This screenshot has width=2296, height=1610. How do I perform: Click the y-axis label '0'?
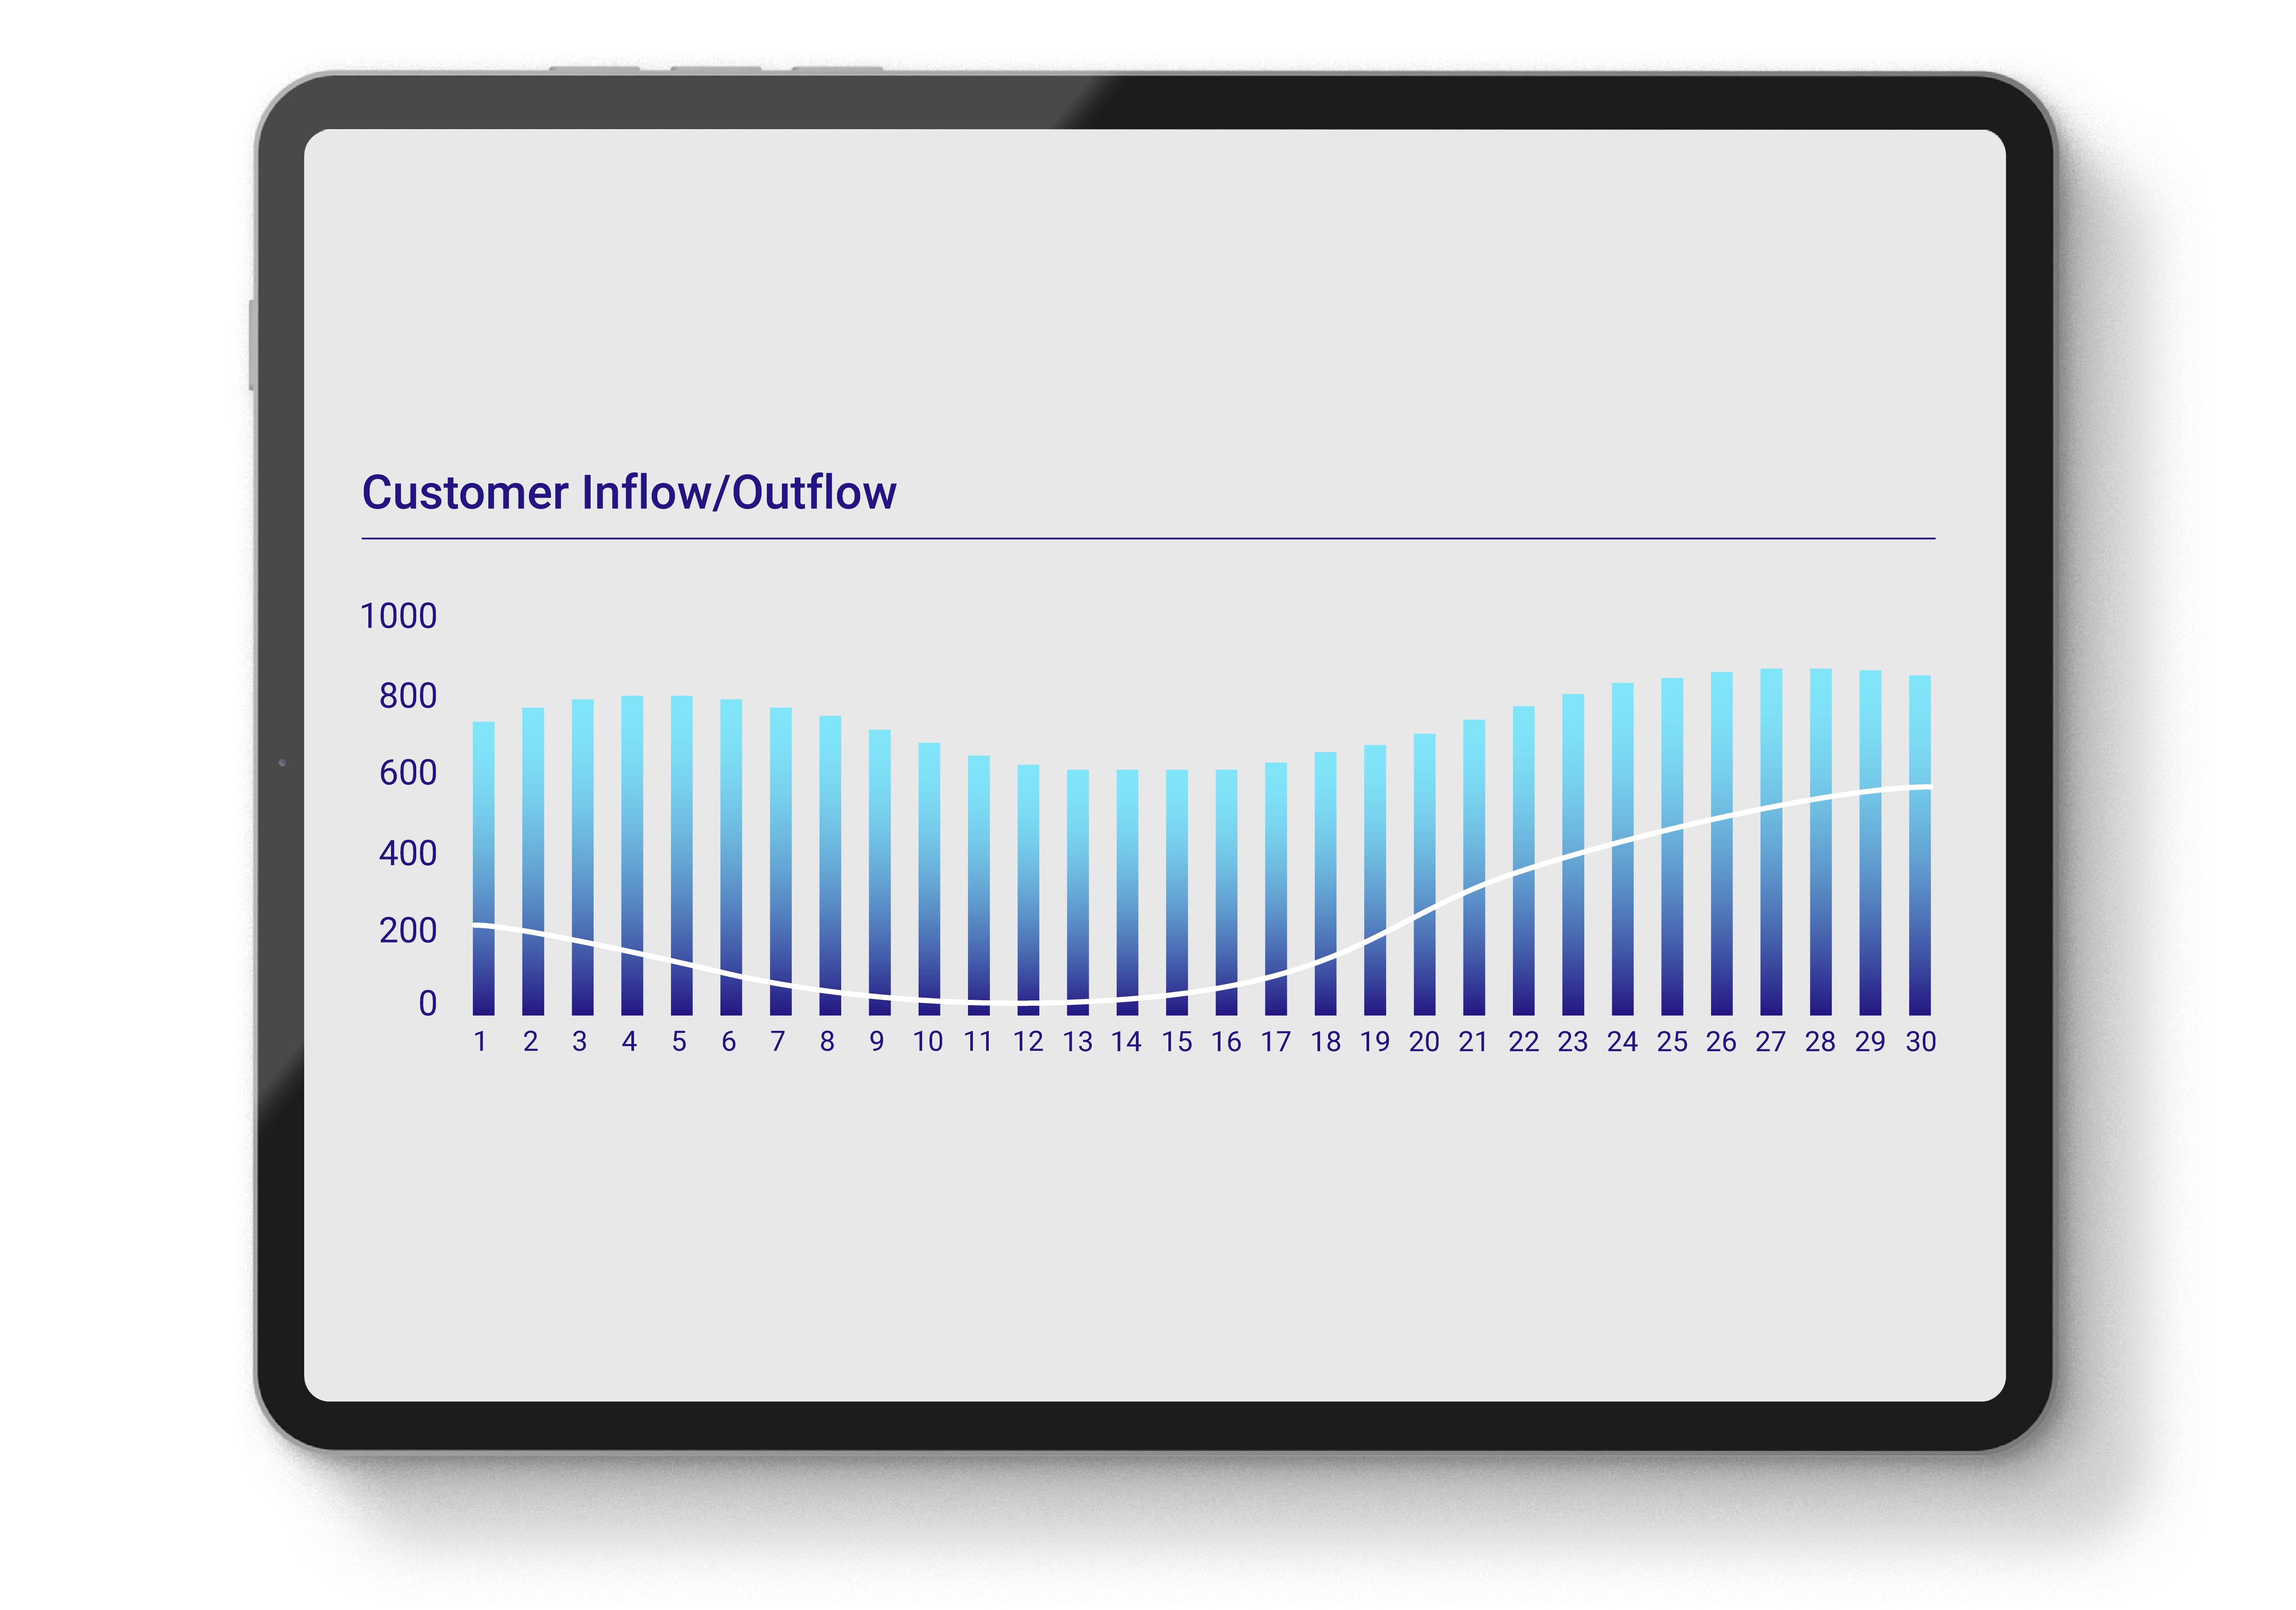click(x=428, y=1003)
